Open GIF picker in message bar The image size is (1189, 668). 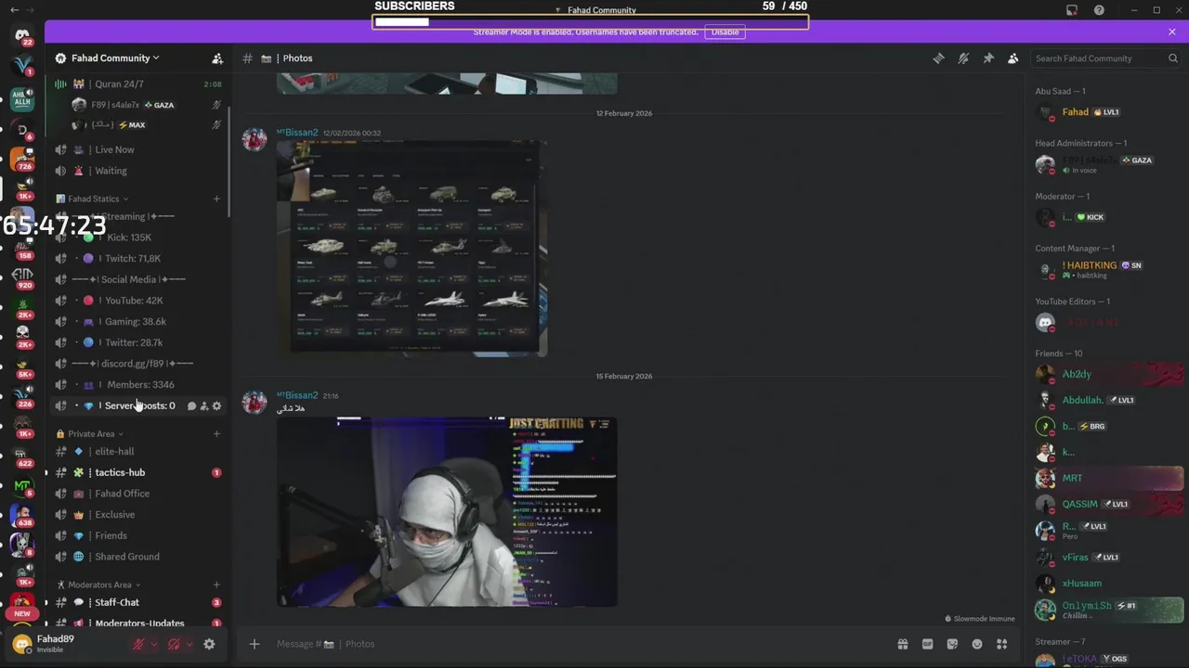(x=927, y=644)
